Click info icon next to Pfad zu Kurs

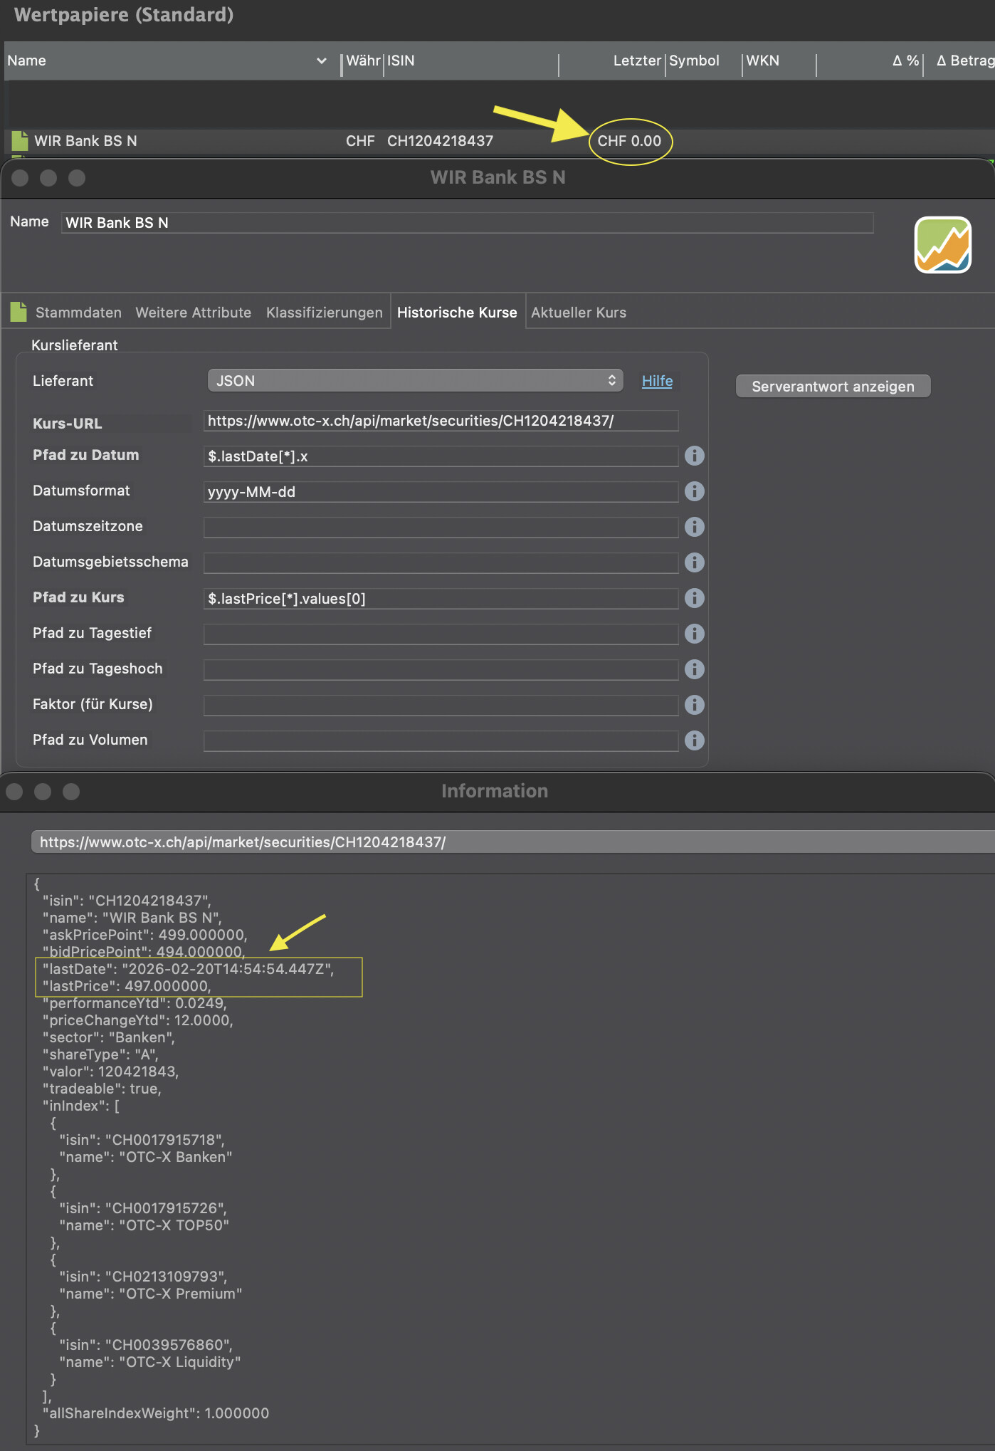tap(694, 598)
